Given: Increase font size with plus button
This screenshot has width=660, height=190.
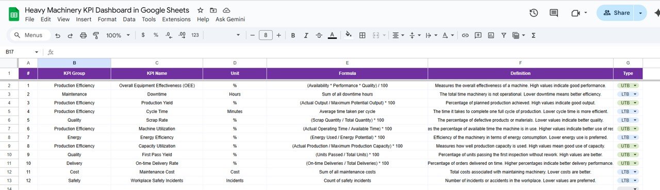Looking at the screenshot, I should [x=279, y=35].
